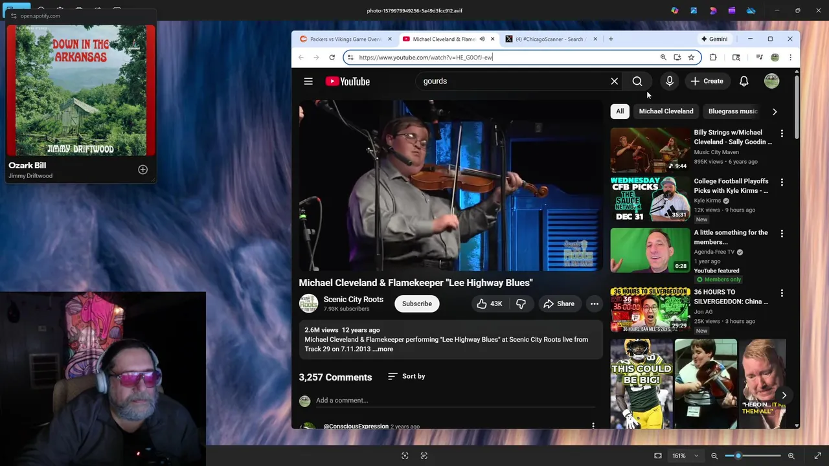Zoom in in the photo viewer

pos(791,456)
